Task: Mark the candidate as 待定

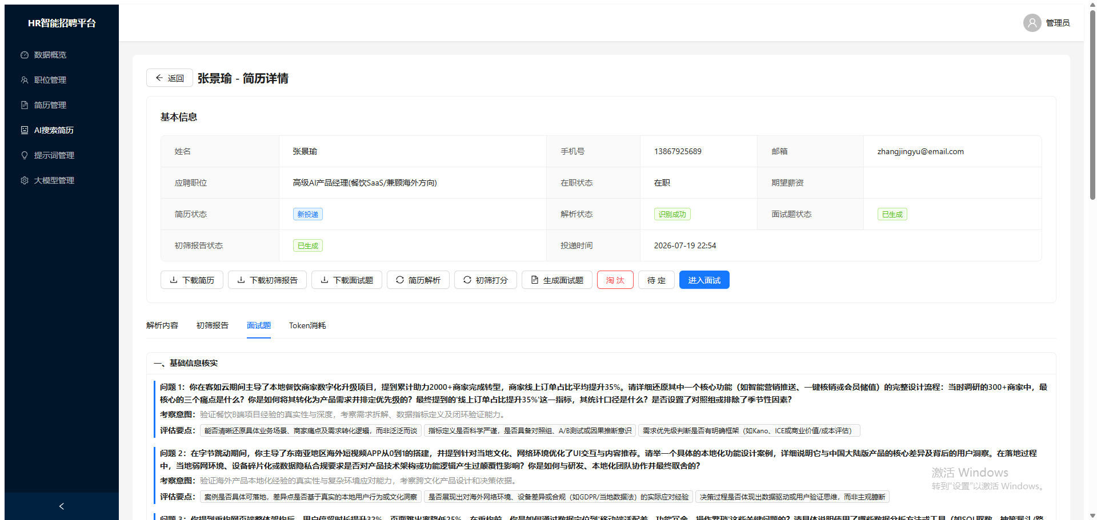Action: [656, 280]
